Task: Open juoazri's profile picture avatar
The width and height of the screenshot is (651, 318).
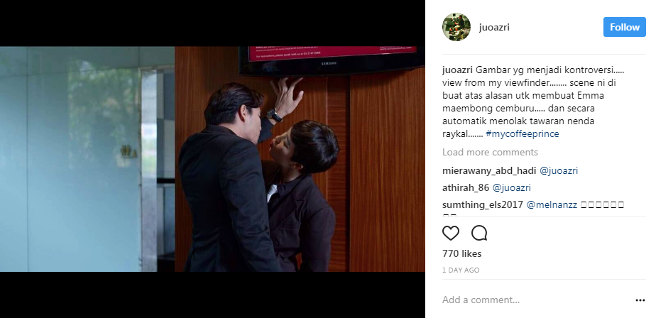Action: pos(456,27)
